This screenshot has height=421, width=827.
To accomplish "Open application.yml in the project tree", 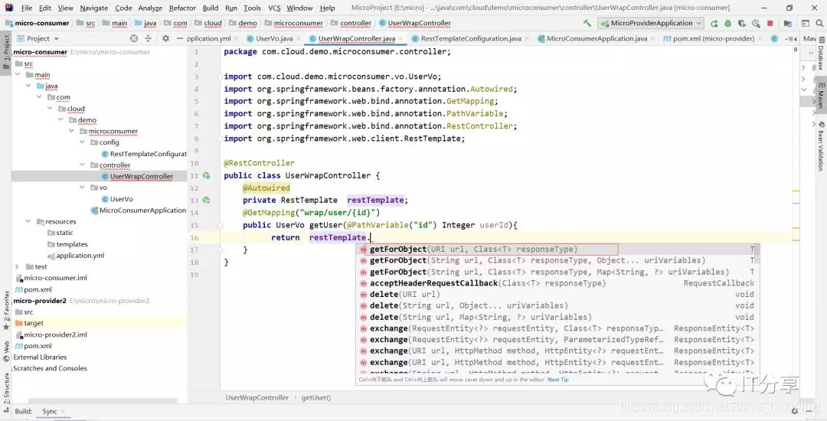I will [x=80, y=256].
